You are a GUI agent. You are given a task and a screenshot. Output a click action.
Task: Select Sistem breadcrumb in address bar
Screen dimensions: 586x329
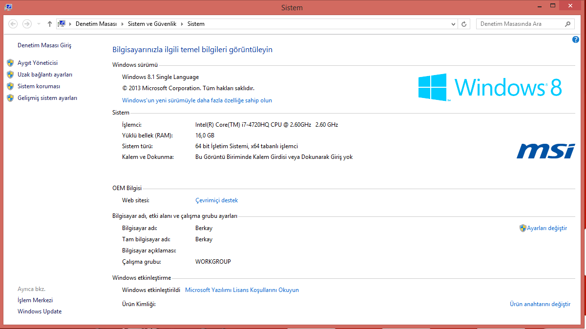click(x=196, y=24)
